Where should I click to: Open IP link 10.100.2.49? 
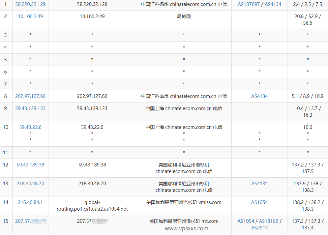(x=30, y=16)
